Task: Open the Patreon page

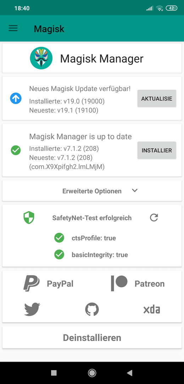Action: click(138, 284)
